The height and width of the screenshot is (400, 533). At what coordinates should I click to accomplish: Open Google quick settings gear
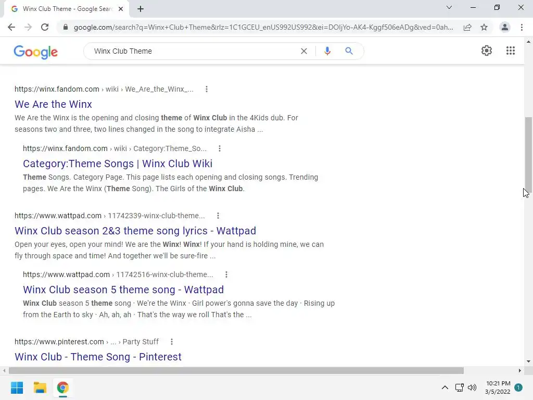[487, 51]
